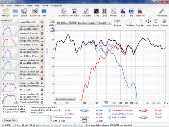Click the red 1/12 smoothing swatch for trace 2
This screenshot has height=127, width=169.
[143, 110]
